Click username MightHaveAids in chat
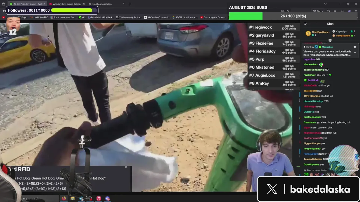 point(312,133)
